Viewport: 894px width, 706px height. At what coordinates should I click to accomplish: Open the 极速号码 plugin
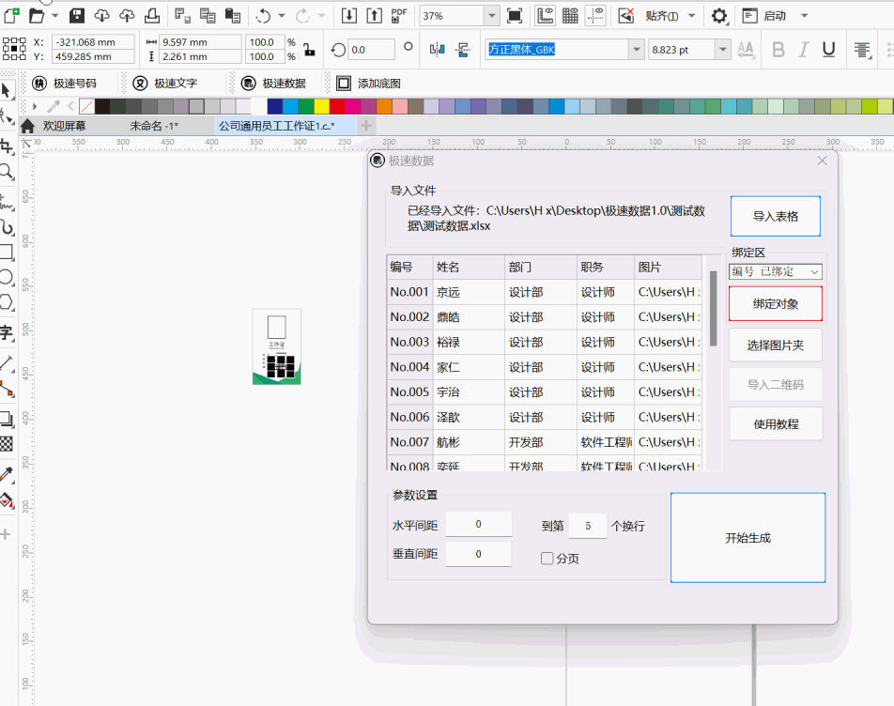click(65, 84)
